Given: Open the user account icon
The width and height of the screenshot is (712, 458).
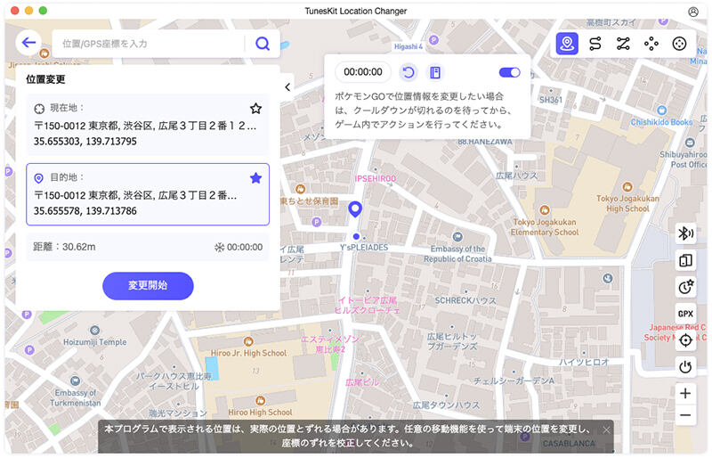Looking at the screenshot, I should 693,12.
